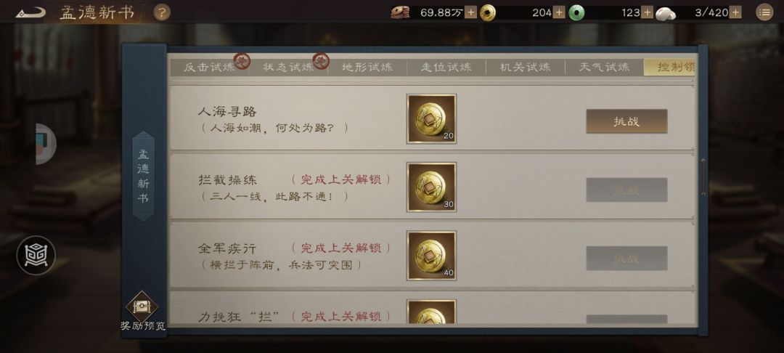Click the level list scrollbar handle
Screen dimensions: 784x353
(703, 177)
